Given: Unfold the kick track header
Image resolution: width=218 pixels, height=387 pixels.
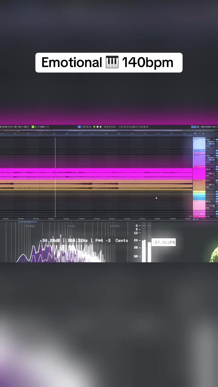Looking at the screenshot, I should 194,139.
